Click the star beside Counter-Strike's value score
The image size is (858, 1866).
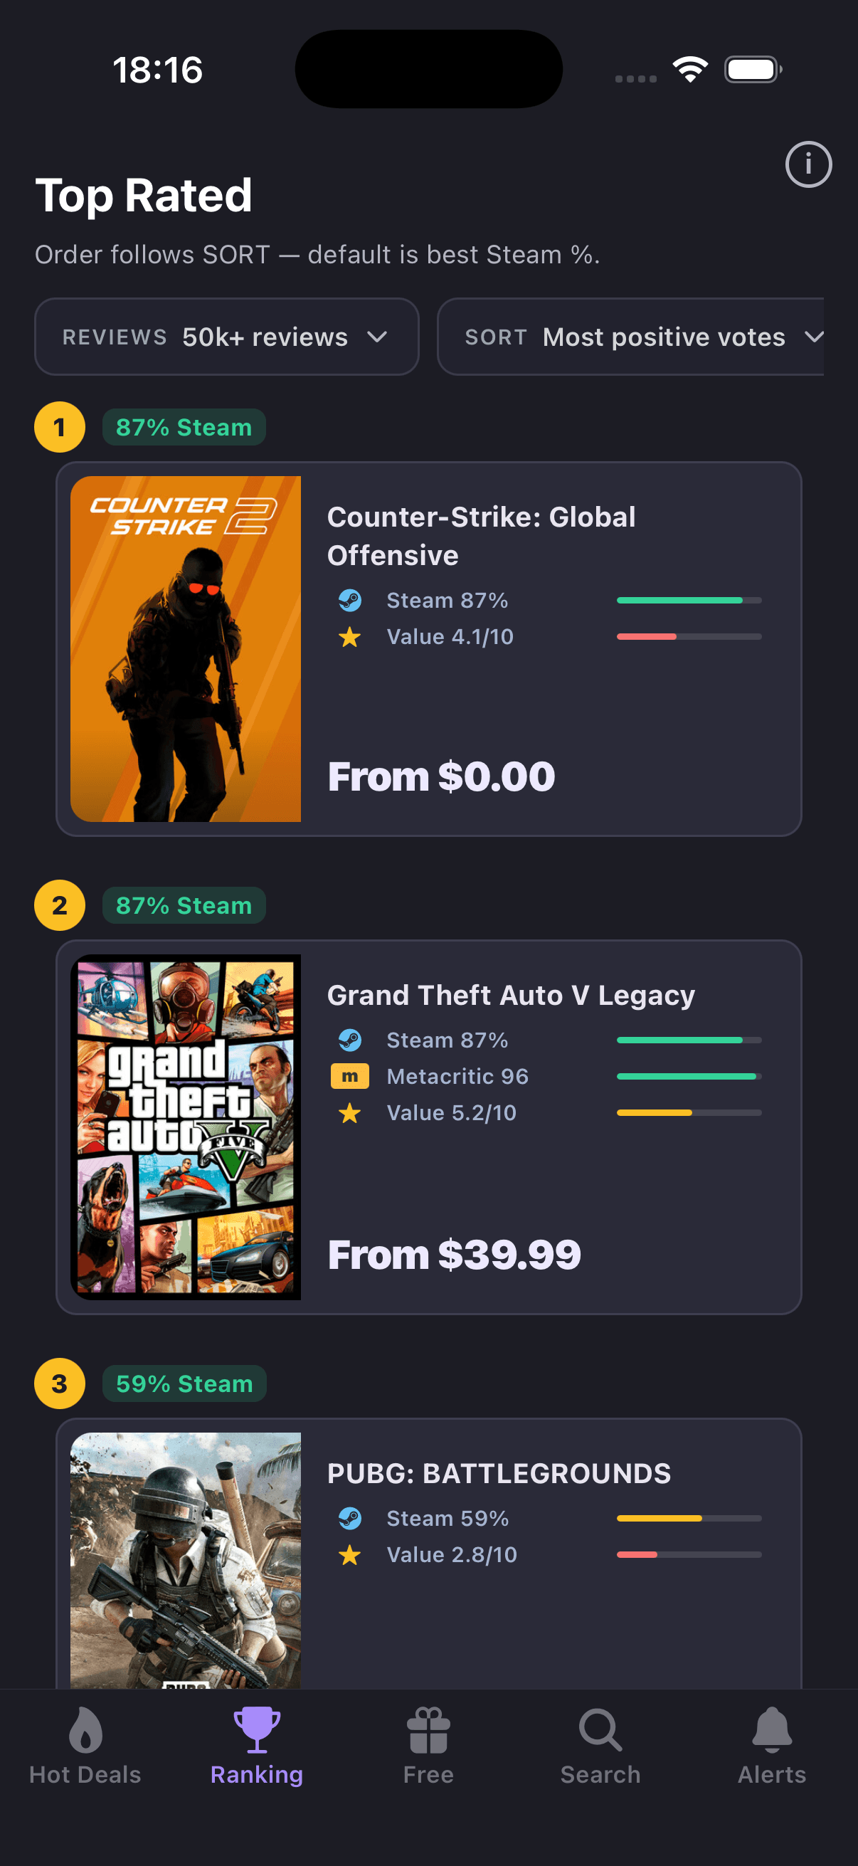coord(351,637)
